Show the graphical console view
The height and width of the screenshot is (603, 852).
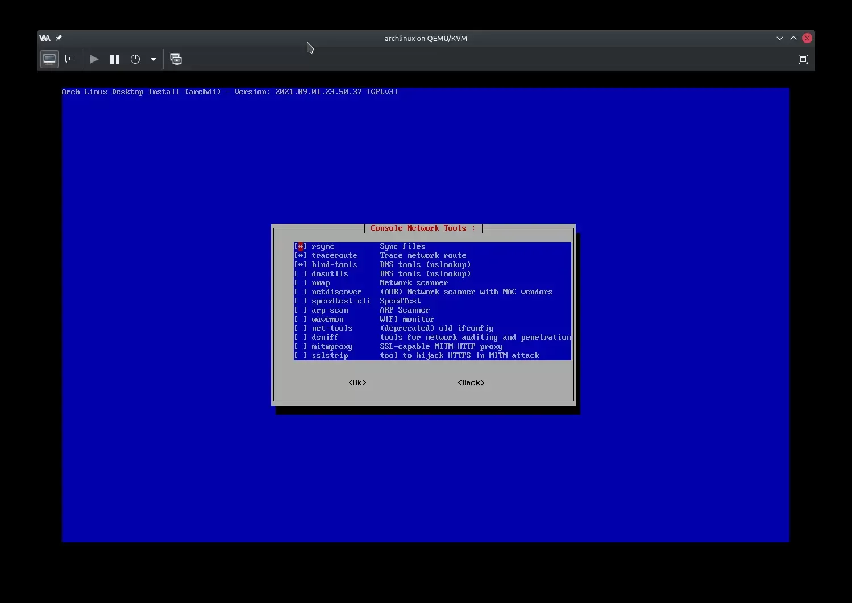pos(49,59)
